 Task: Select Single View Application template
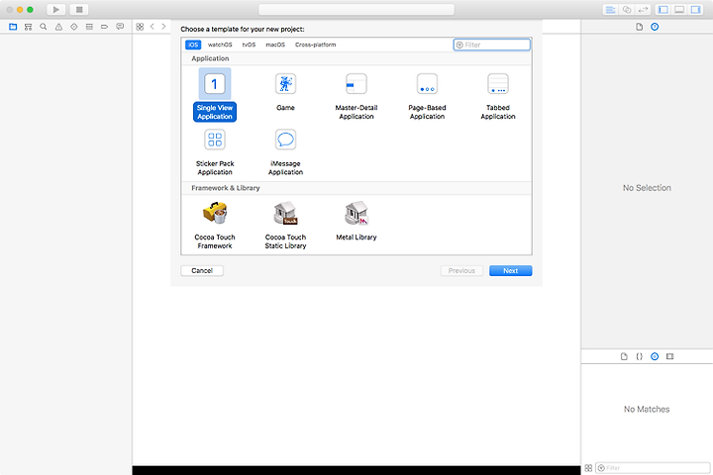[x=215, y=95]
